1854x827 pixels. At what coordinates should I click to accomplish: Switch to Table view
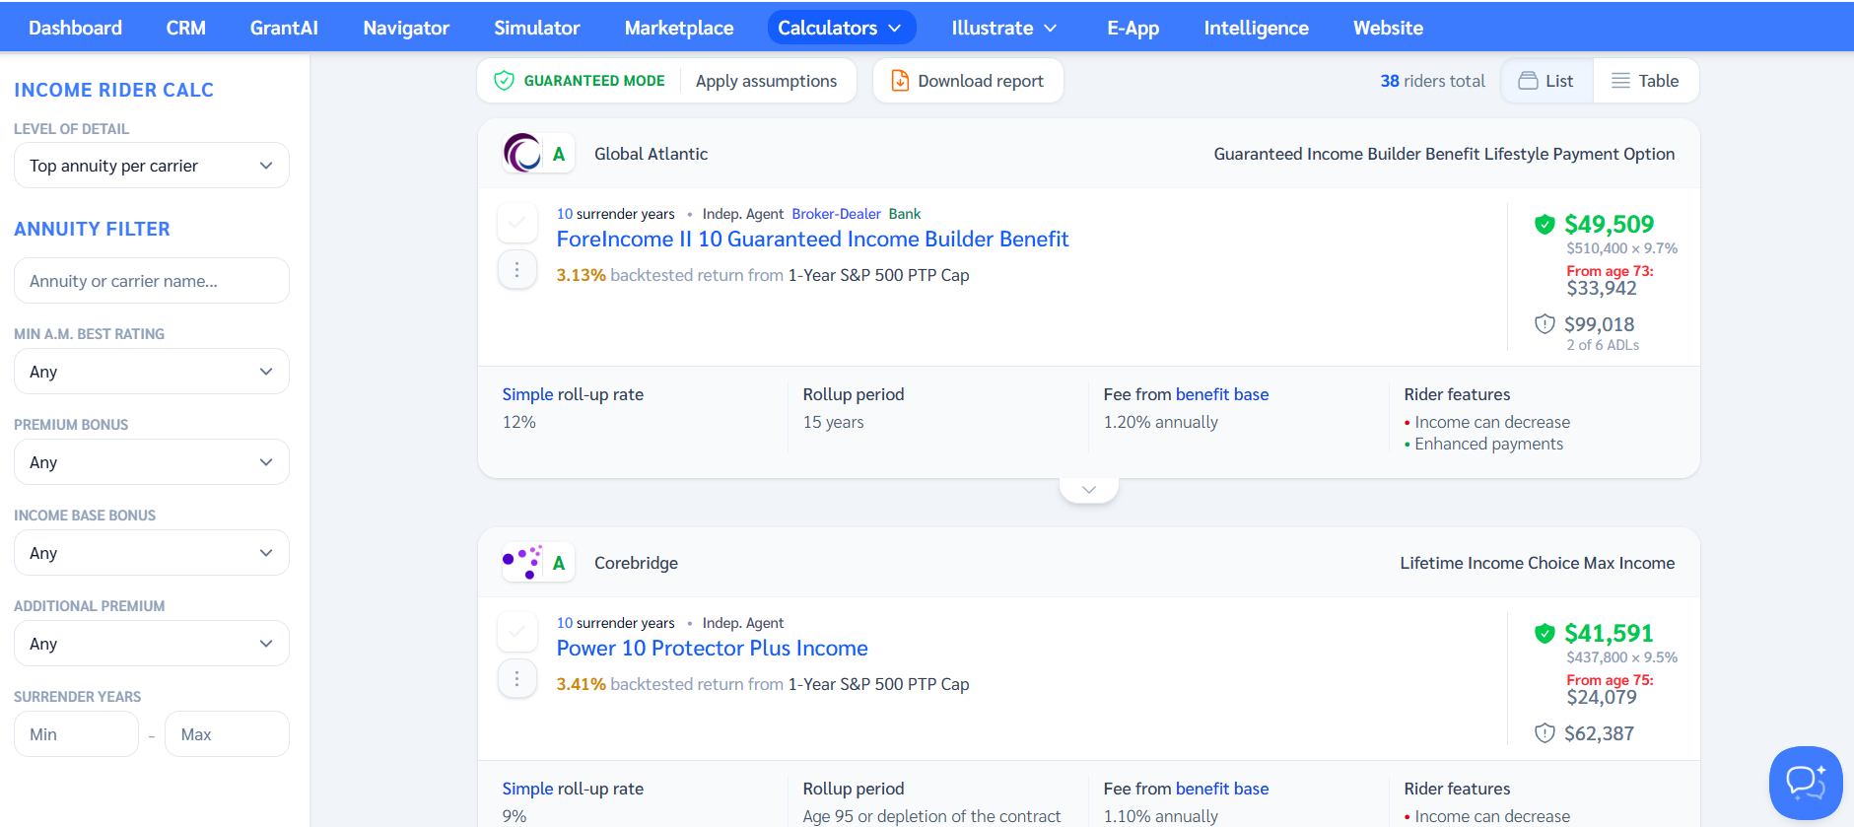1645,81
